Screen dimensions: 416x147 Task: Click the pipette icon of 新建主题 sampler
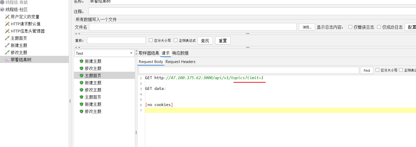[7, 45]
